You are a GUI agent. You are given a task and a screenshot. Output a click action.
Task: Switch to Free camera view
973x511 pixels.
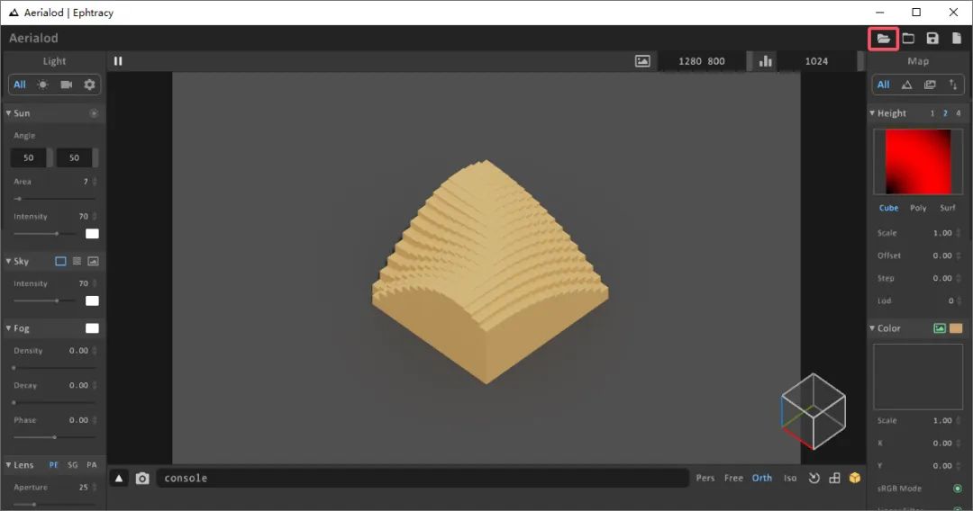pyautogui.click(x=733, y=479)
